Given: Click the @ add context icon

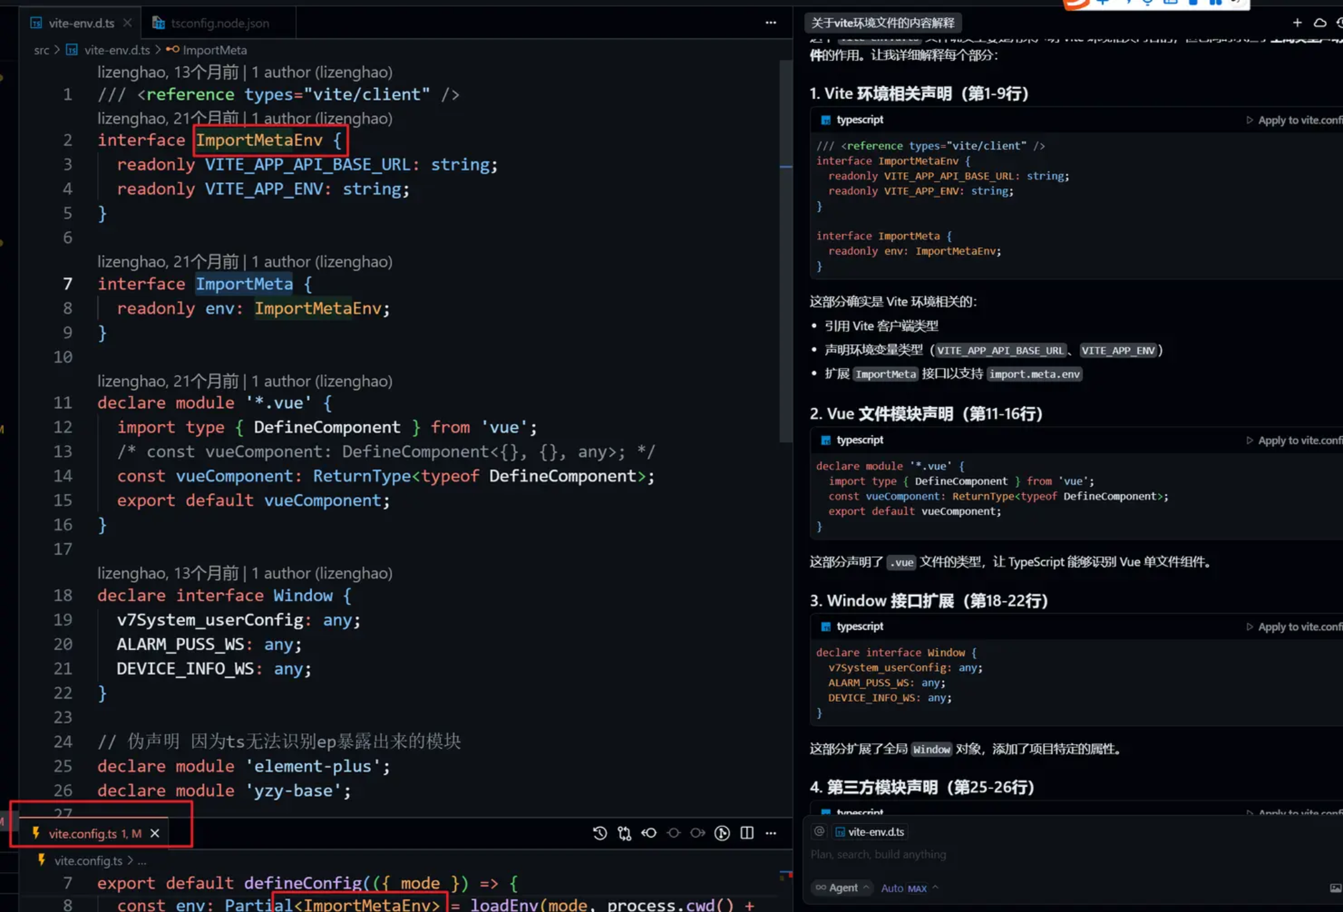Looking at the screenshot, I should 819,831.
